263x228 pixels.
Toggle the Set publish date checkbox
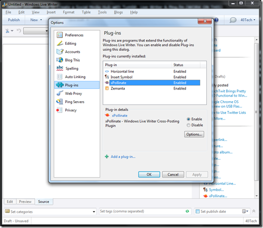tap(197, 212)
